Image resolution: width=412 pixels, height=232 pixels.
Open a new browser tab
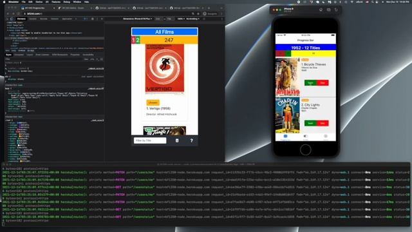click(209, 8)
